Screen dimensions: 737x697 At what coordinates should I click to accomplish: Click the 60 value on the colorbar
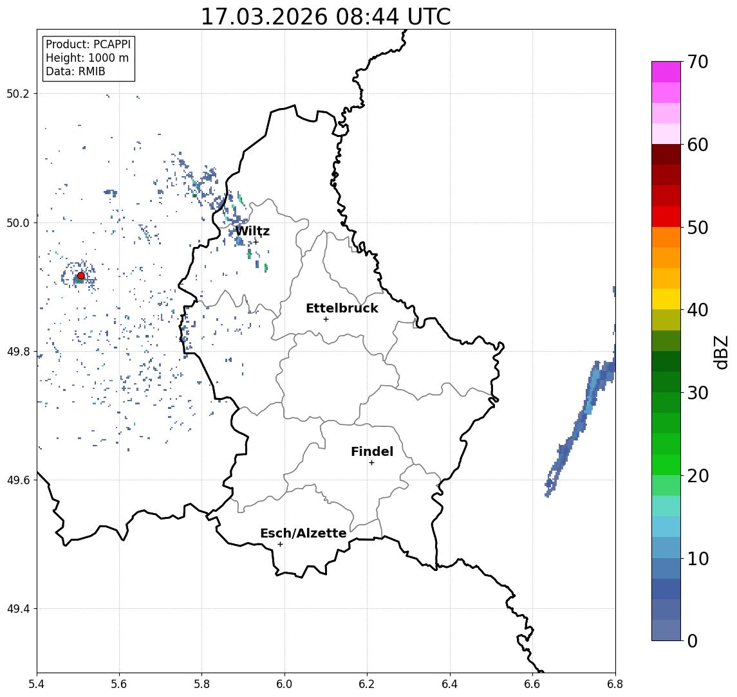[x=698, y=145]
